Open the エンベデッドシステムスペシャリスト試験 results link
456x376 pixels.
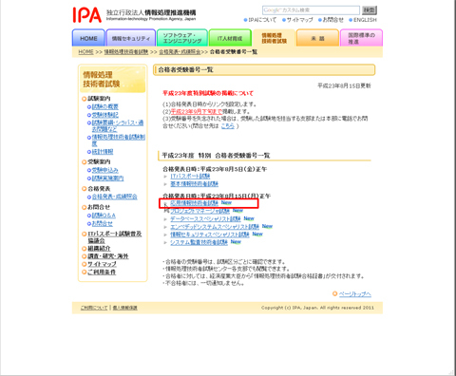215,227
